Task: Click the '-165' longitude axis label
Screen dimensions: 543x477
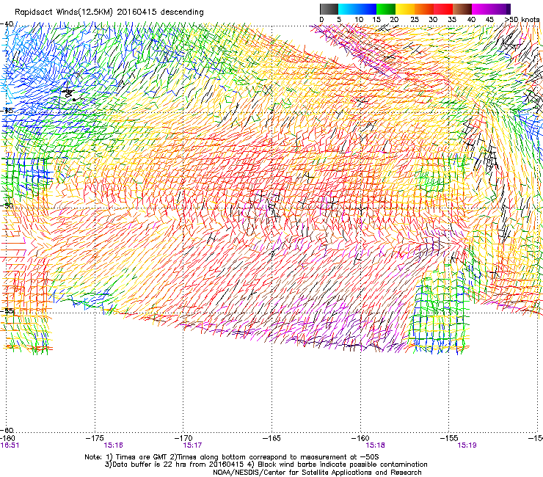Action: [x=271, y=438]
